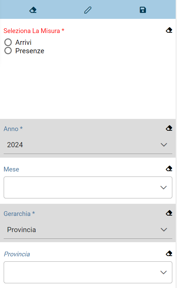
Task: Click the Provincia value in Gerarchia
Action: (21, 230)
